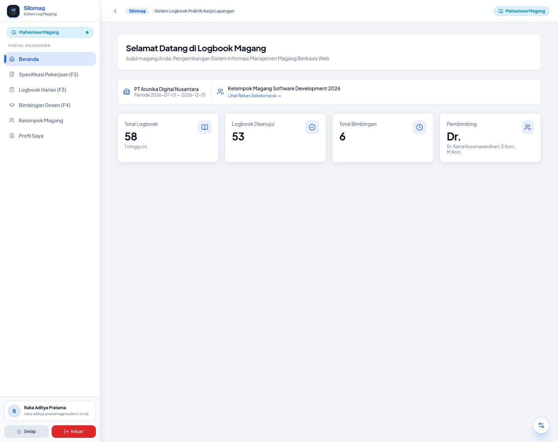Viewport: 558px width, 442px height.
Task: Go back using the left chevron arrow
Action: pyautogui.click(x=115, y=11)
